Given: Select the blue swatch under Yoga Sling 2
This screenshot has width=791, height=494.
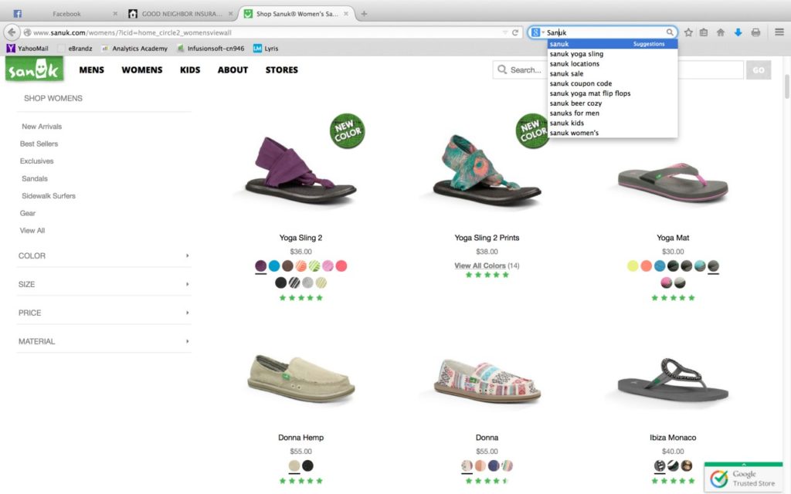Looking at the screenshot, I should [274, 266].
